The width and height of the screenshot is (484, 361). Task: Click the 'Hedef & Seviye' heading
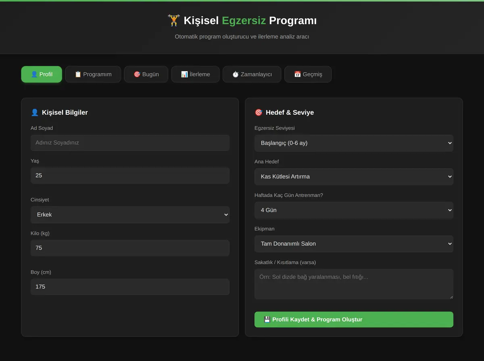pos(290,113)
